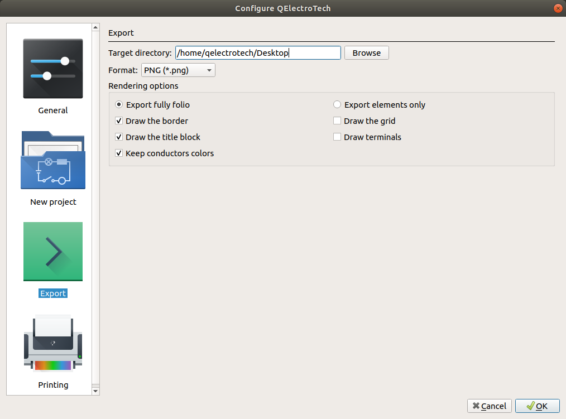Viewport: 566px width, 419px height.
Task: Uncheck Draw the title block checkbox
Action: coord(119,137)
